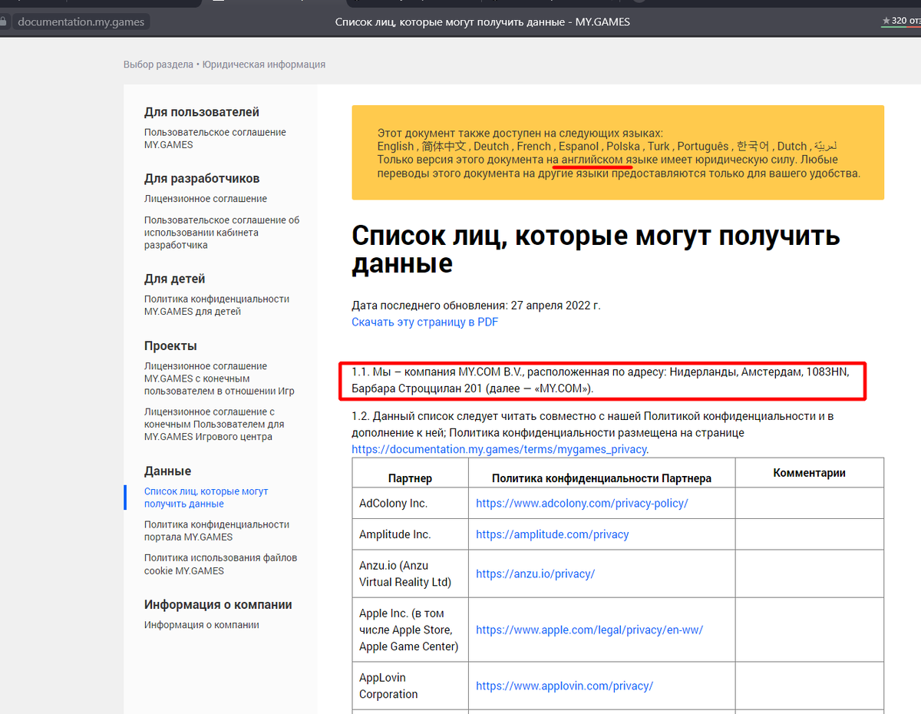Select Список лиц, которые могут получить данные
The width and height of the screenshot is (921, 714).
(x=206, y=497)
